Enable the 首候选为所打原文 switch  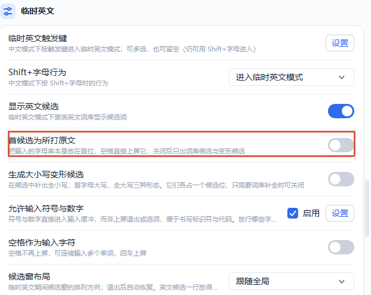click(341, 145)
